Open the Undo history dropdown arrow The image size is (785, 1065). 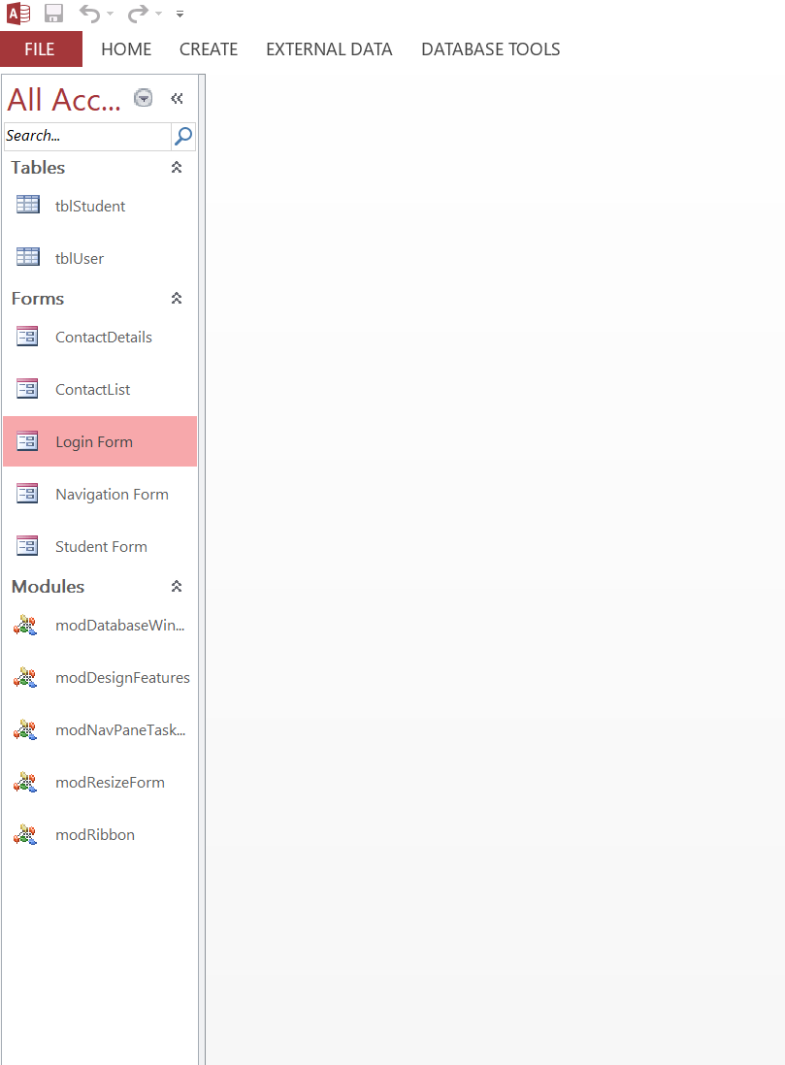[x=110, y=14]
